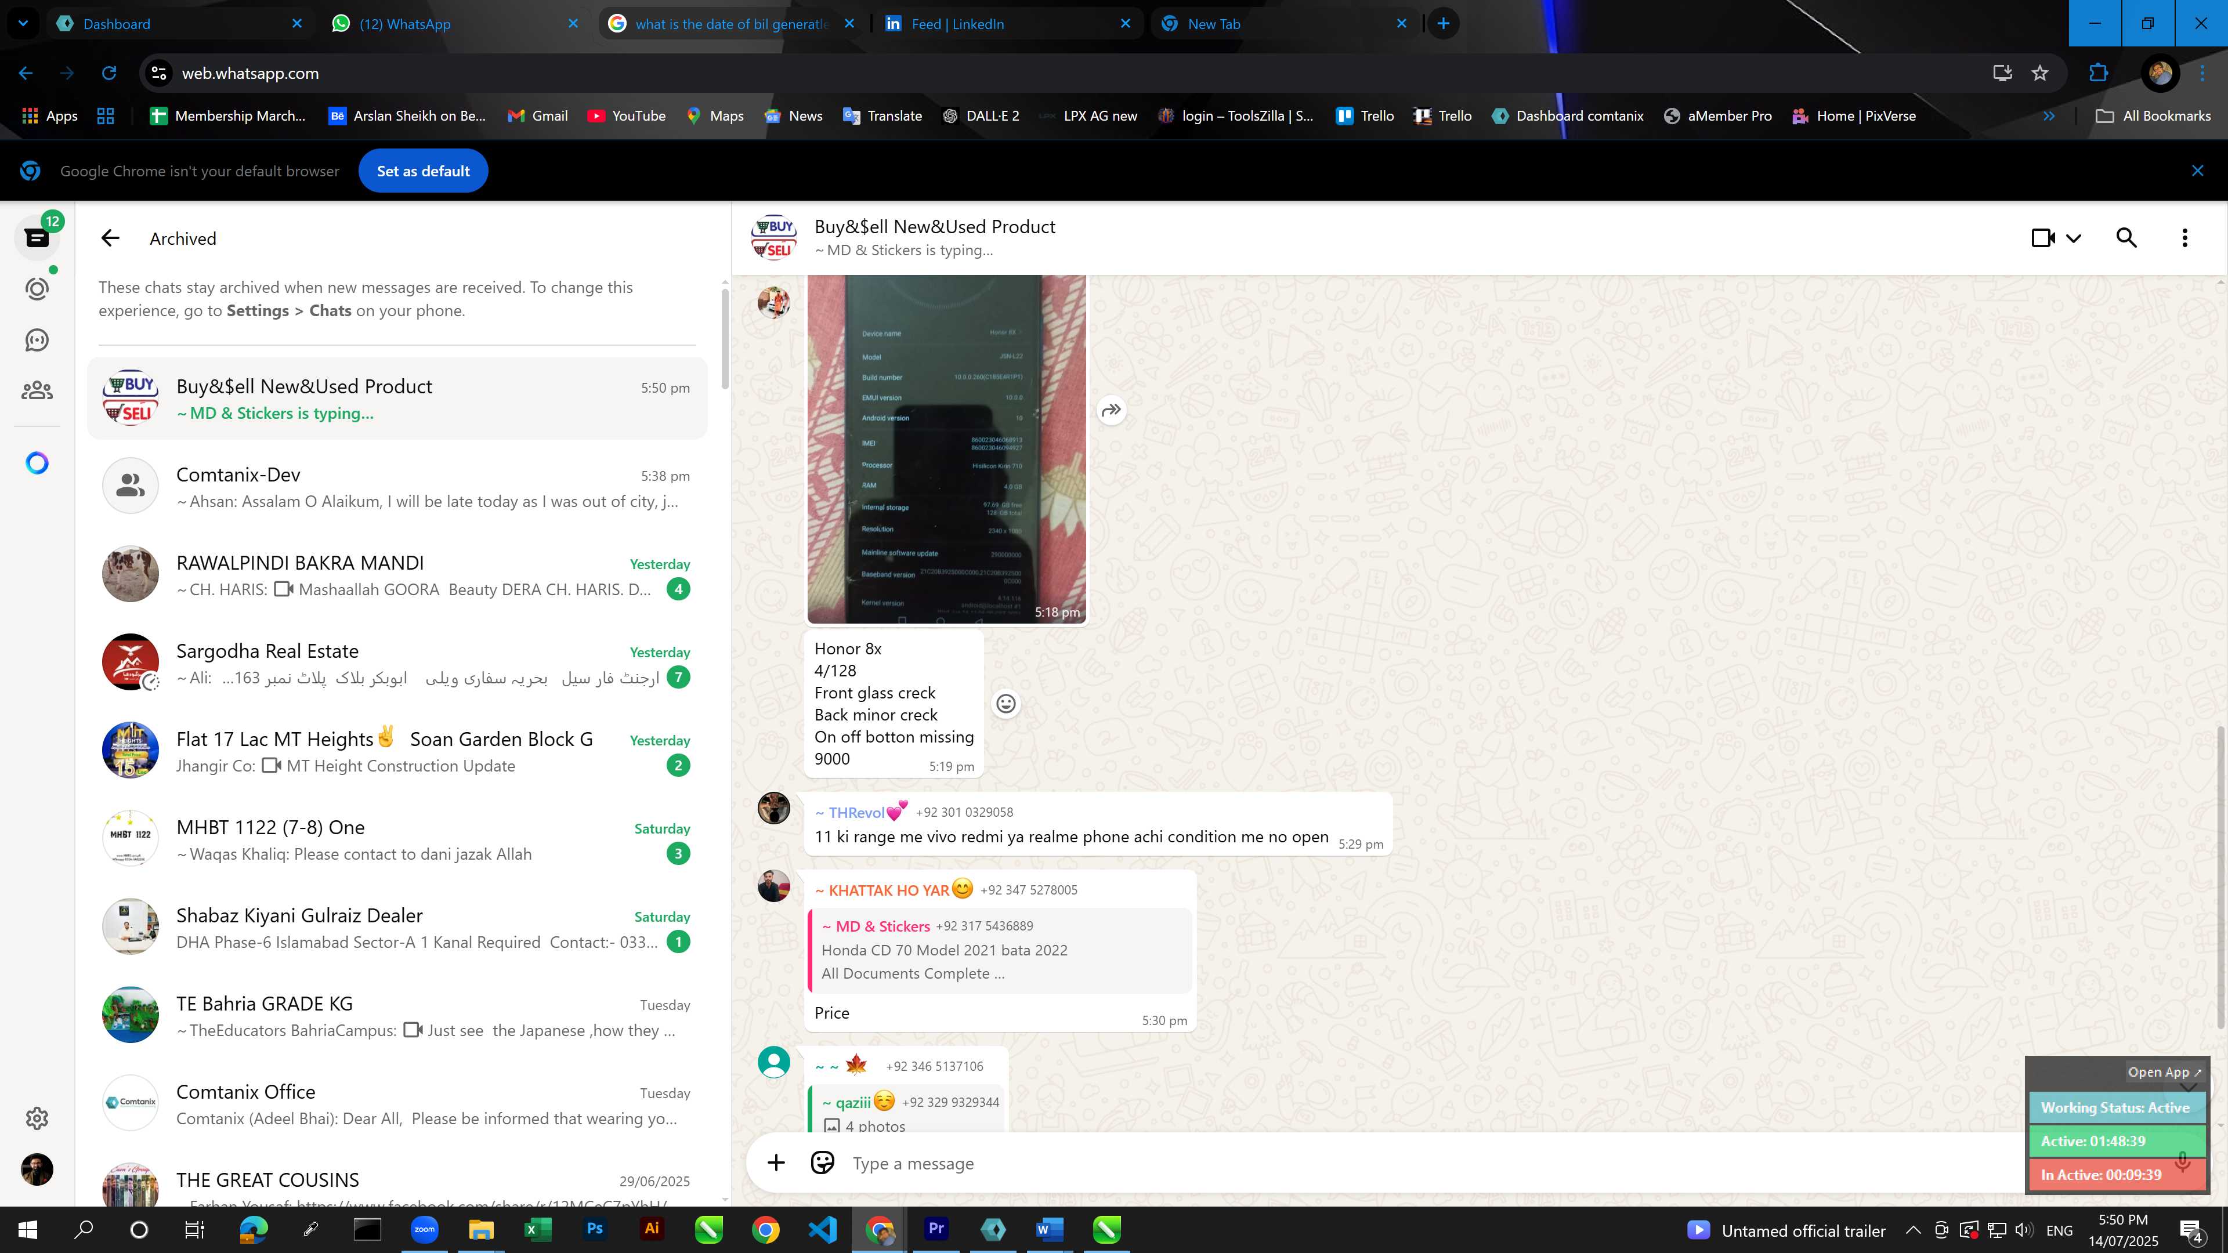
Task: Open the YouTube bookmark
Action: (626, 116)
